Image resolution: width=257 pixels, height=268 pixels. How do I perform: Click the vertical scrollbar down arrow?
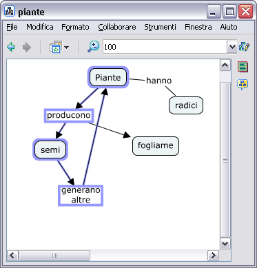tap(225, 243)
